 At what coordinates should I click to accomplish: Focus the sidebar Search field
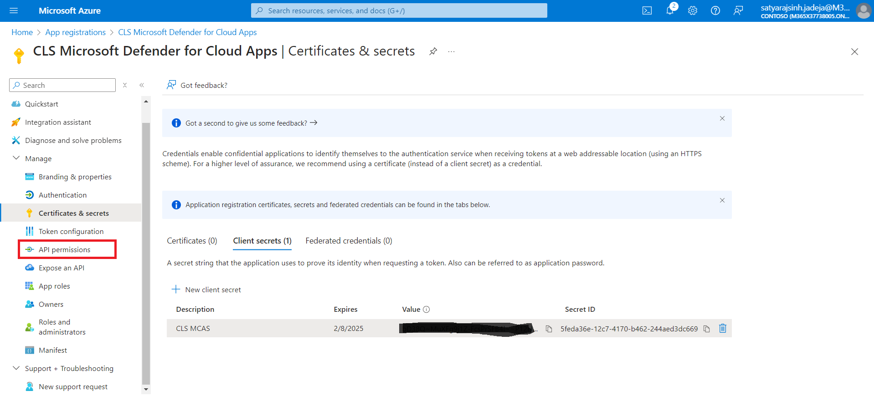coord(62,85)
